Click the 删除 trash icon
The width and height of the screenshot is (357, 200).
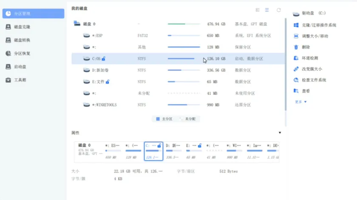296,47
